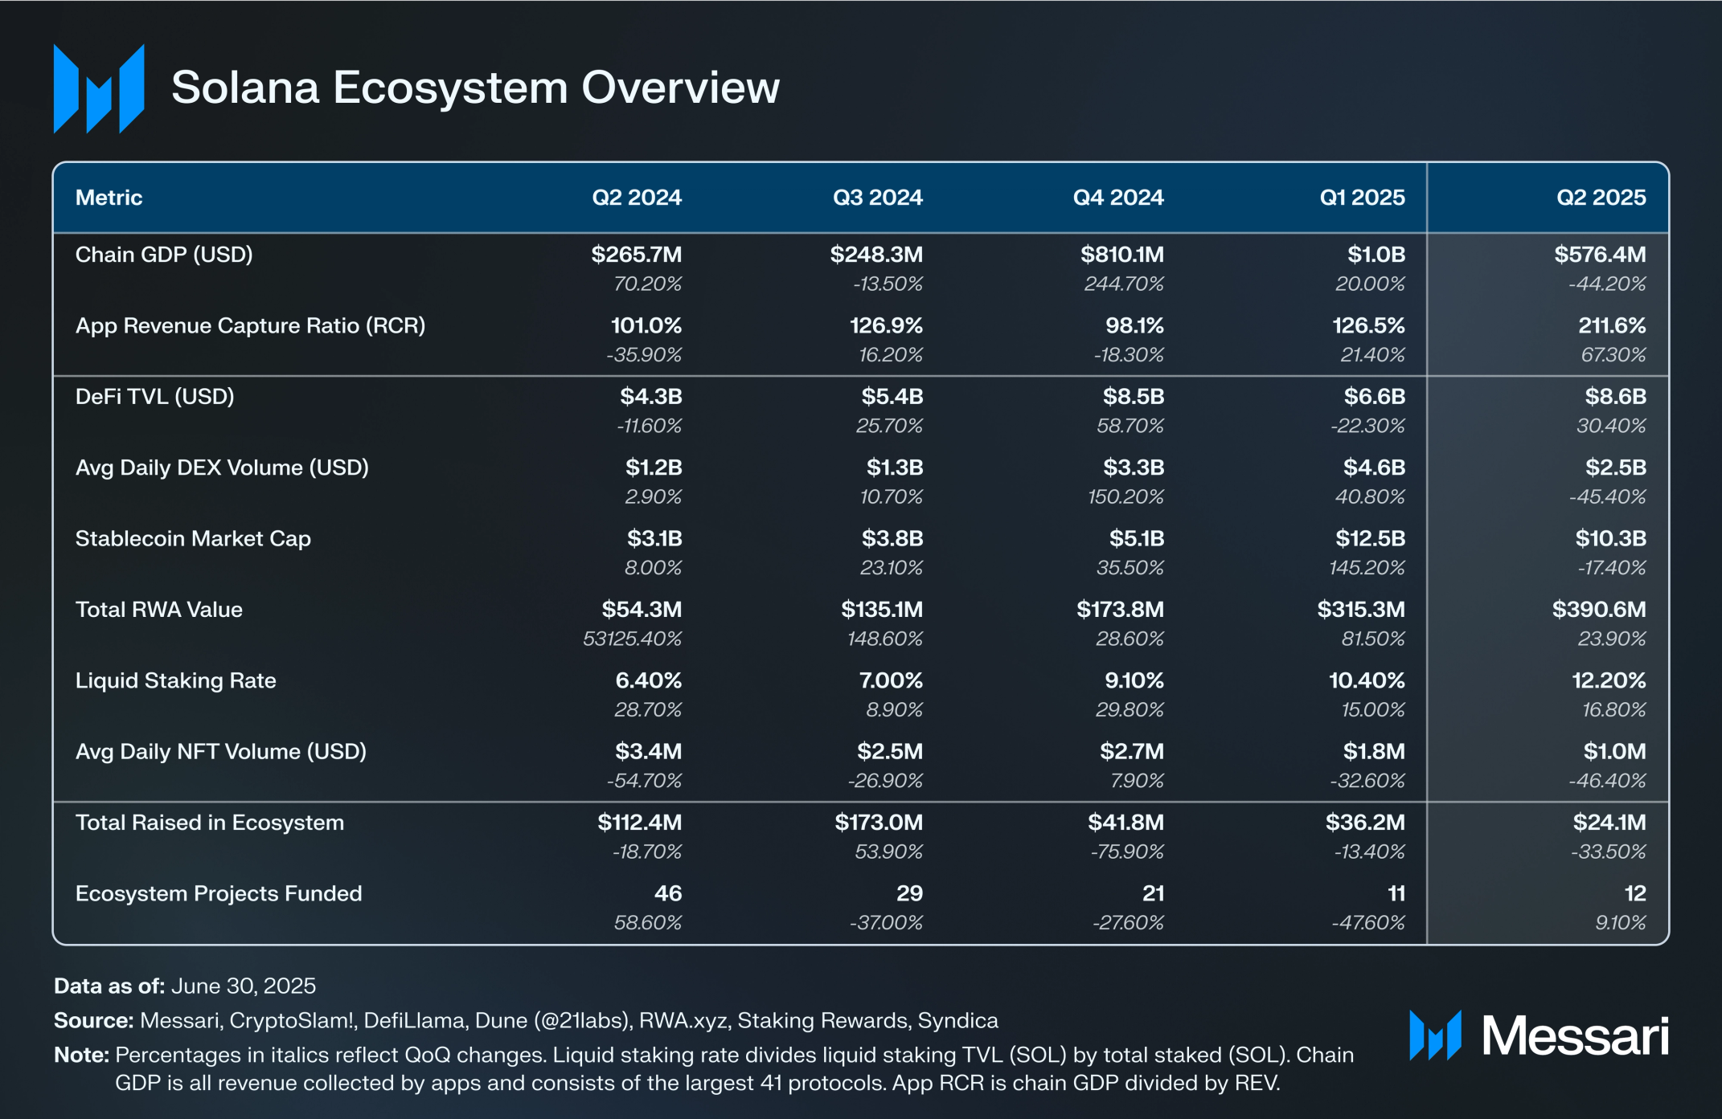Click the DeFi TVL (USD) row label
Image resolution: width=1722 pixels, height=1119 pixels.
tap(154, 397)
